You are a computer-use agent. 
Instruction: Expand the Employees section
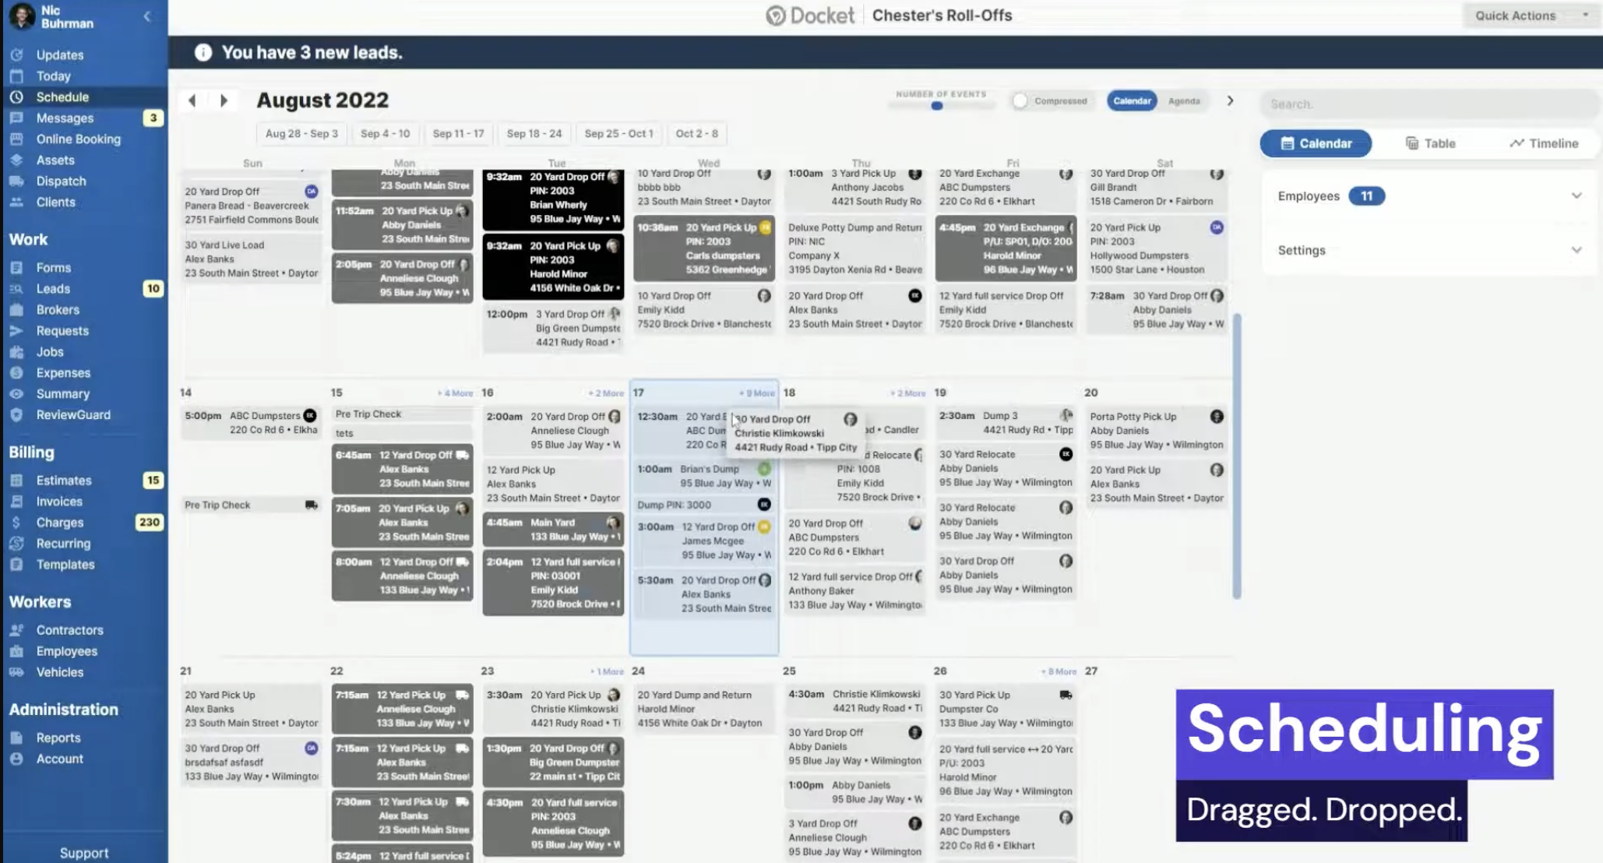1576,196
